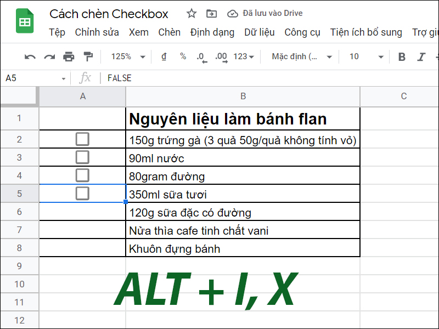Open the Dữ liệu menu

[259, 32]
